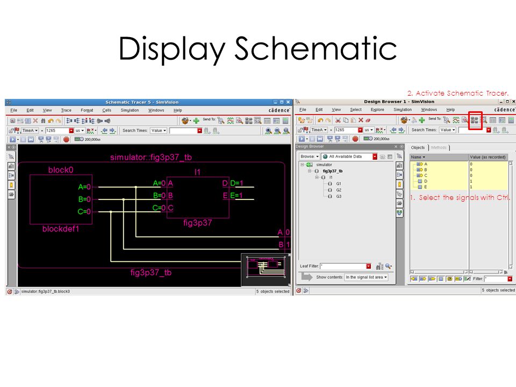The image size is (516, 387).
Task: Select the G1 instance in the design tree
Action: point(339,184)
